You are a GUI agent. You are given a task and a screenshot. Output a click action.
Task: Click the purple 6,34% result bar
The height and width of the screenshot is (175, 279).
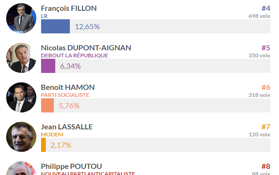(48, 66)
